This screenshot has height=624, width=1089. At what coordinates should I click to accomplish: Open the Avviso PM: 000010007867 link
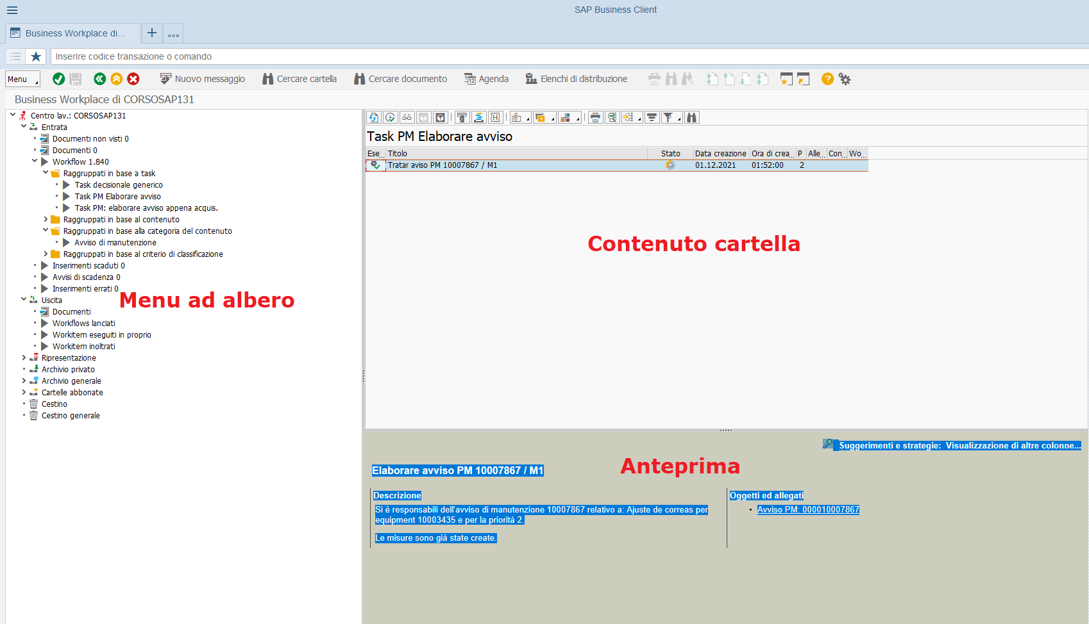coord(808,510)
